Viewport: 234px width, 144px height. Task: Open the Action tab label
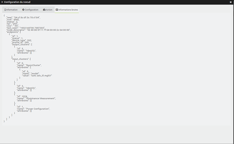(49, 10)
